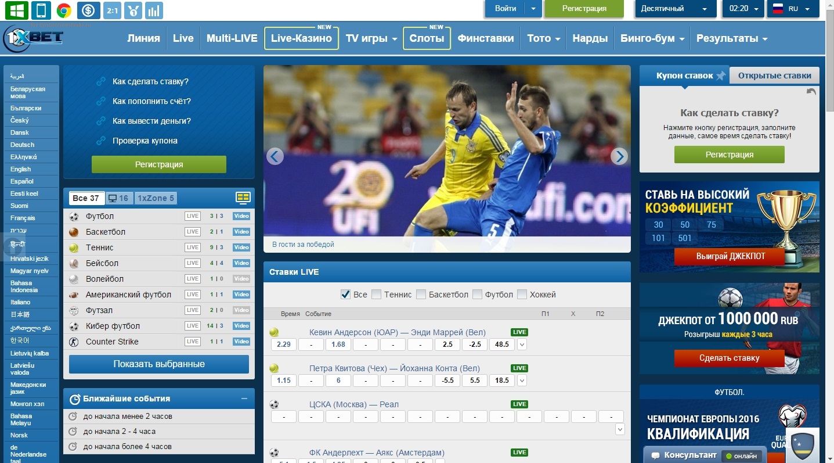Show next banner slide arrow
Viewport: 834px width, 463px height.
click(619, 156)
